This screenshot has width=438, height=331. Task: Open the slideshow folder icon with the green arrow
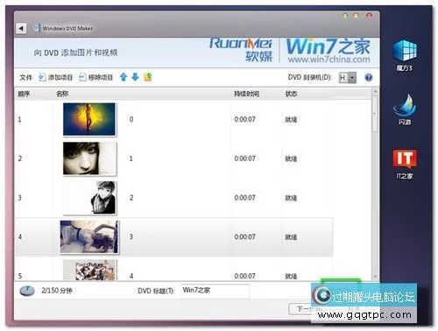tap(148, 77)
